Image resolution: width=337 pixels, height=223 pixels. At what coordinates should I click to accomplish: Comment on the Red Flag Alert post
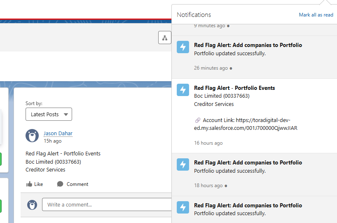coord(73,184)
